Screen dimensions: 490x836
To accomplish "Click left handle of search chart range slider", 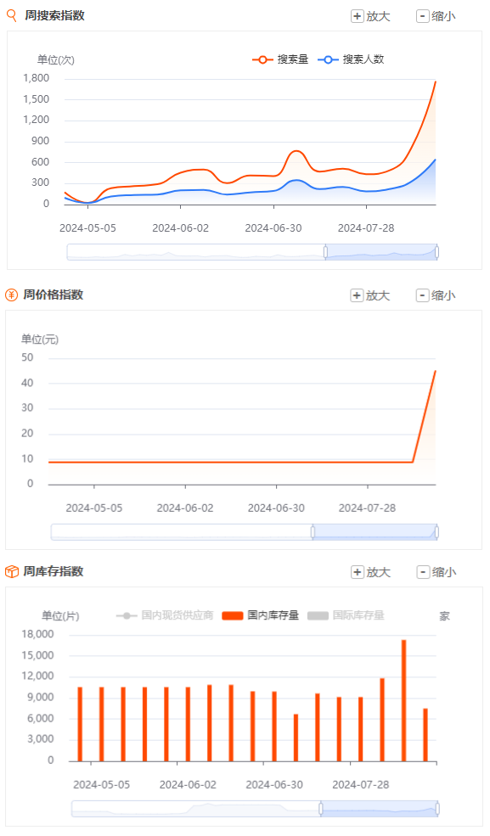I will [x=325, y=252].
